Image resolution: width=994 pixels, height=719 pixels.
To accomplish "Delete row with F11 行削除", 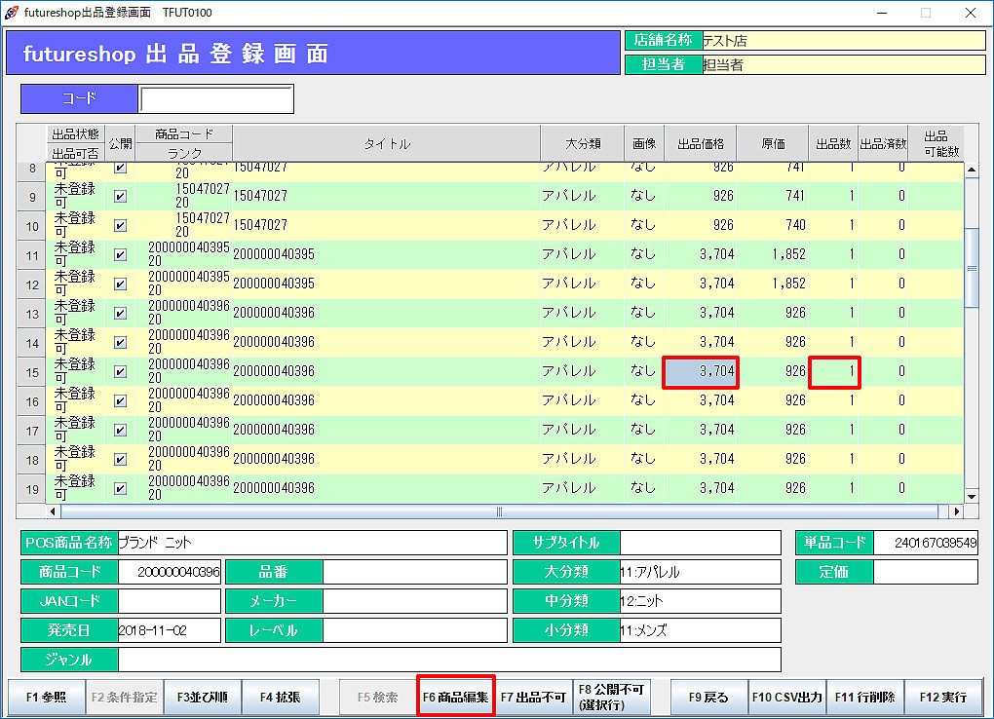I will coord(864,698).
